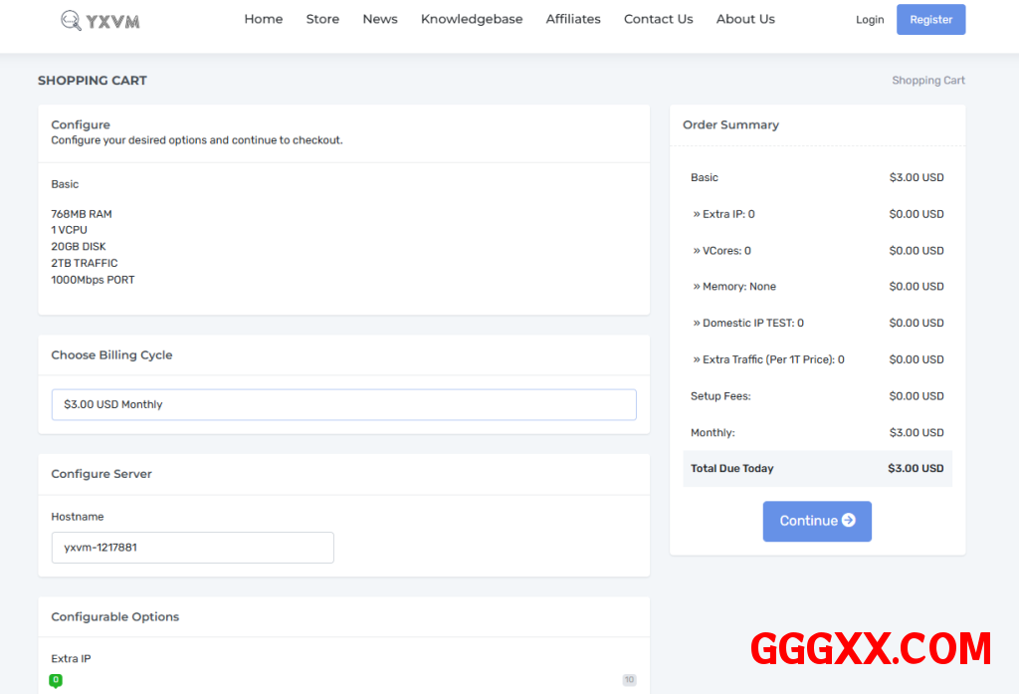This screenshot has height=694, width=1019.
Task: Click the YXVM magnifier logo icon
Action: point(71,20)
